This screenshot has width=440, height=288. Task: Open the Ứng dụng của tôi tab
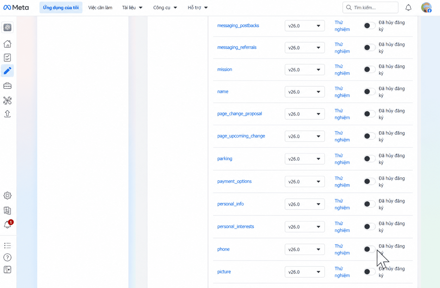tap(61, 8)
